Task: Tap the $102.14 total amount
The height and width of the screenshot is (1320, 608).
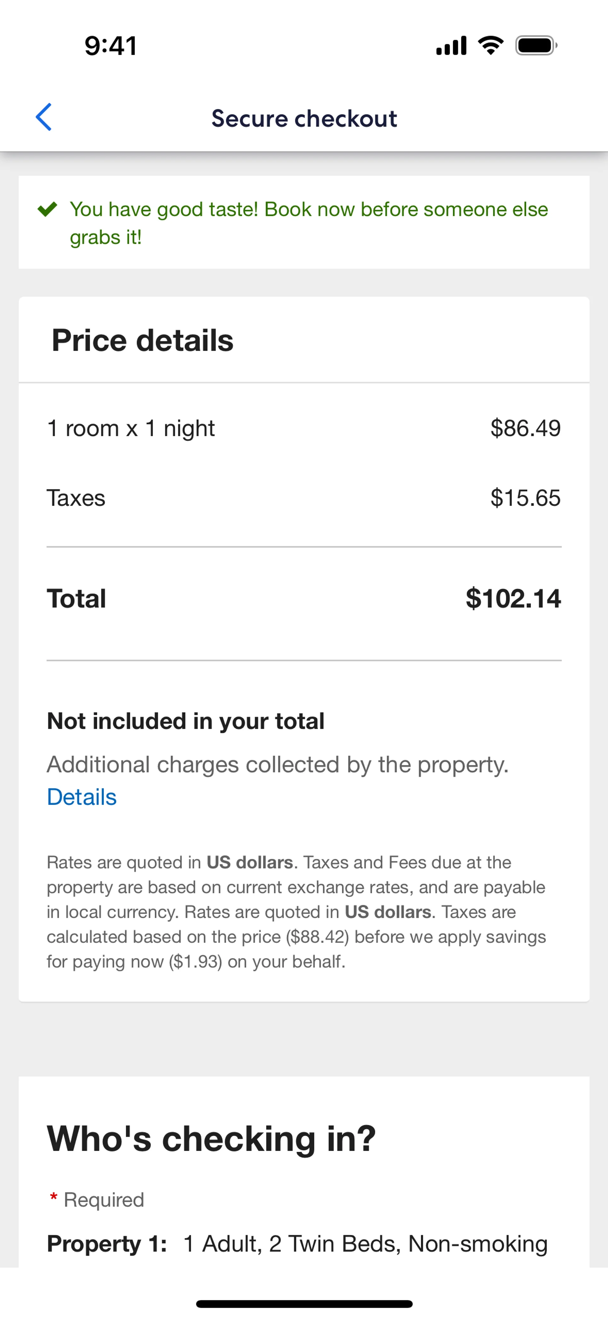Action: click(513, 598)
